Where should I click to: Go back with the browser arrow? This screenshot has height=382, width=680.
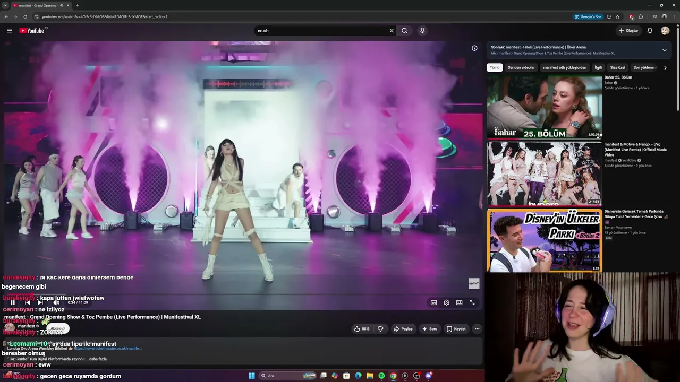[6, 16]
